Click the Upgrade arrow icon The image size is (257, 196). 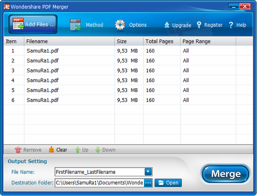167,25
